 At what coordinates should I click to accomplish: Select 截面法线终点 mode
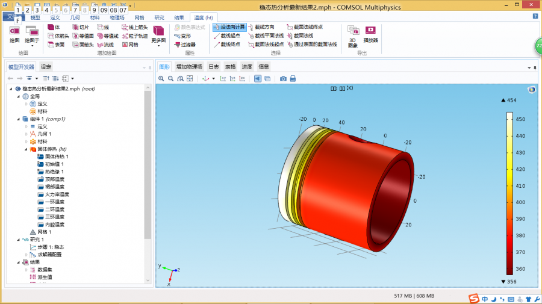pyautogui.click(x=305, y=27)
